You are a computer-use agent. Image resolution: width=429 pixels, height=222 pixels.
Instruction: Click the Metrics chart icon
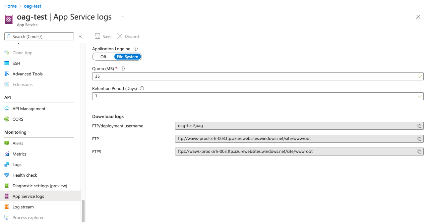(x=7, y=154)
